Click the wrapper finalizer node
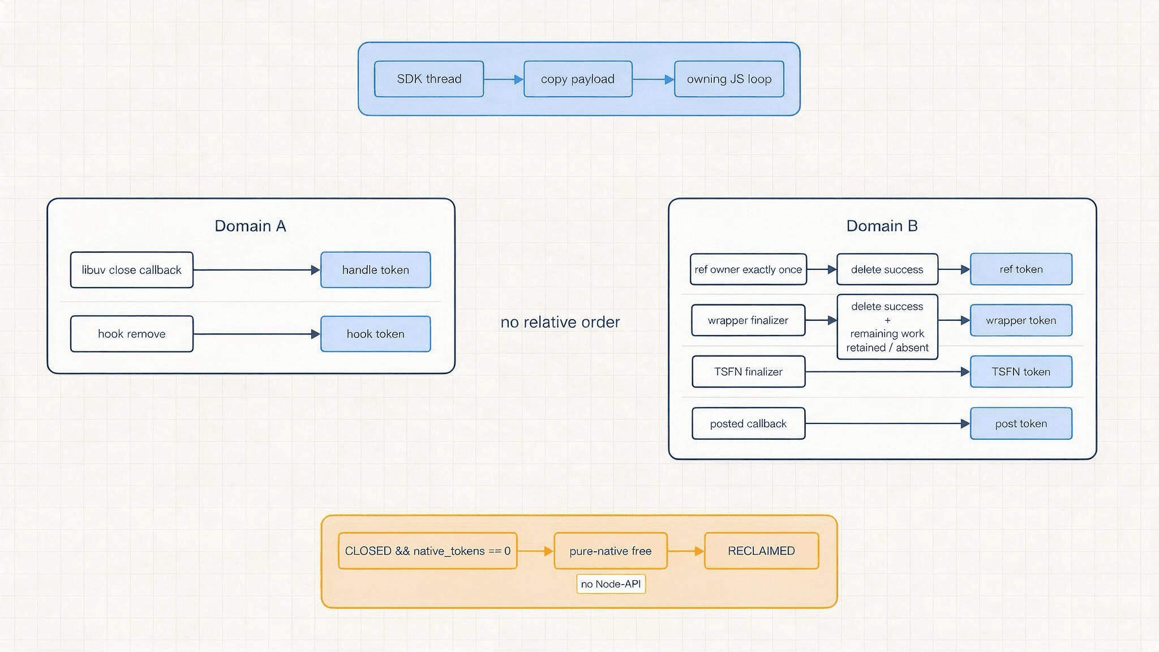The width and height of the screenshot is (1159, 652). [748, 320]
